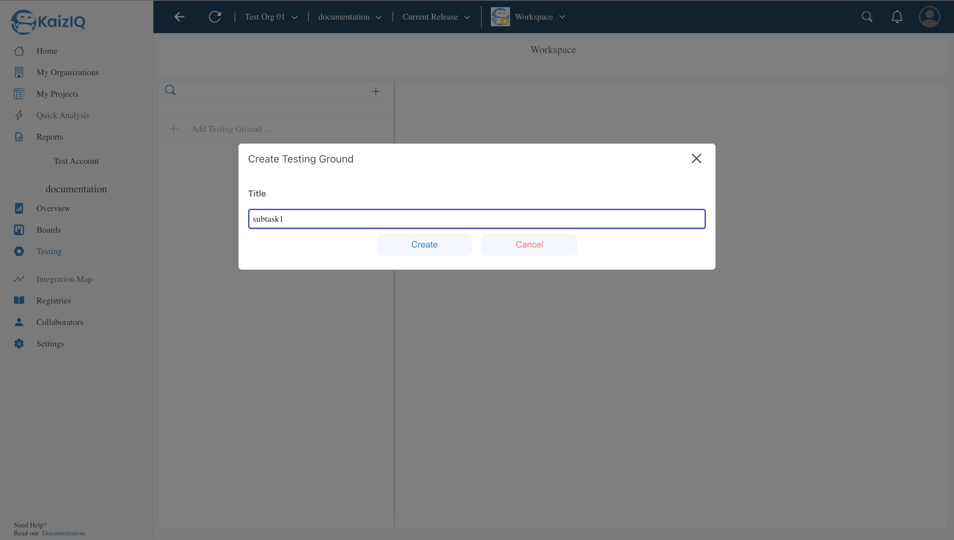
Task: Click the Integration Map graph icon
Action: [19, 279]
